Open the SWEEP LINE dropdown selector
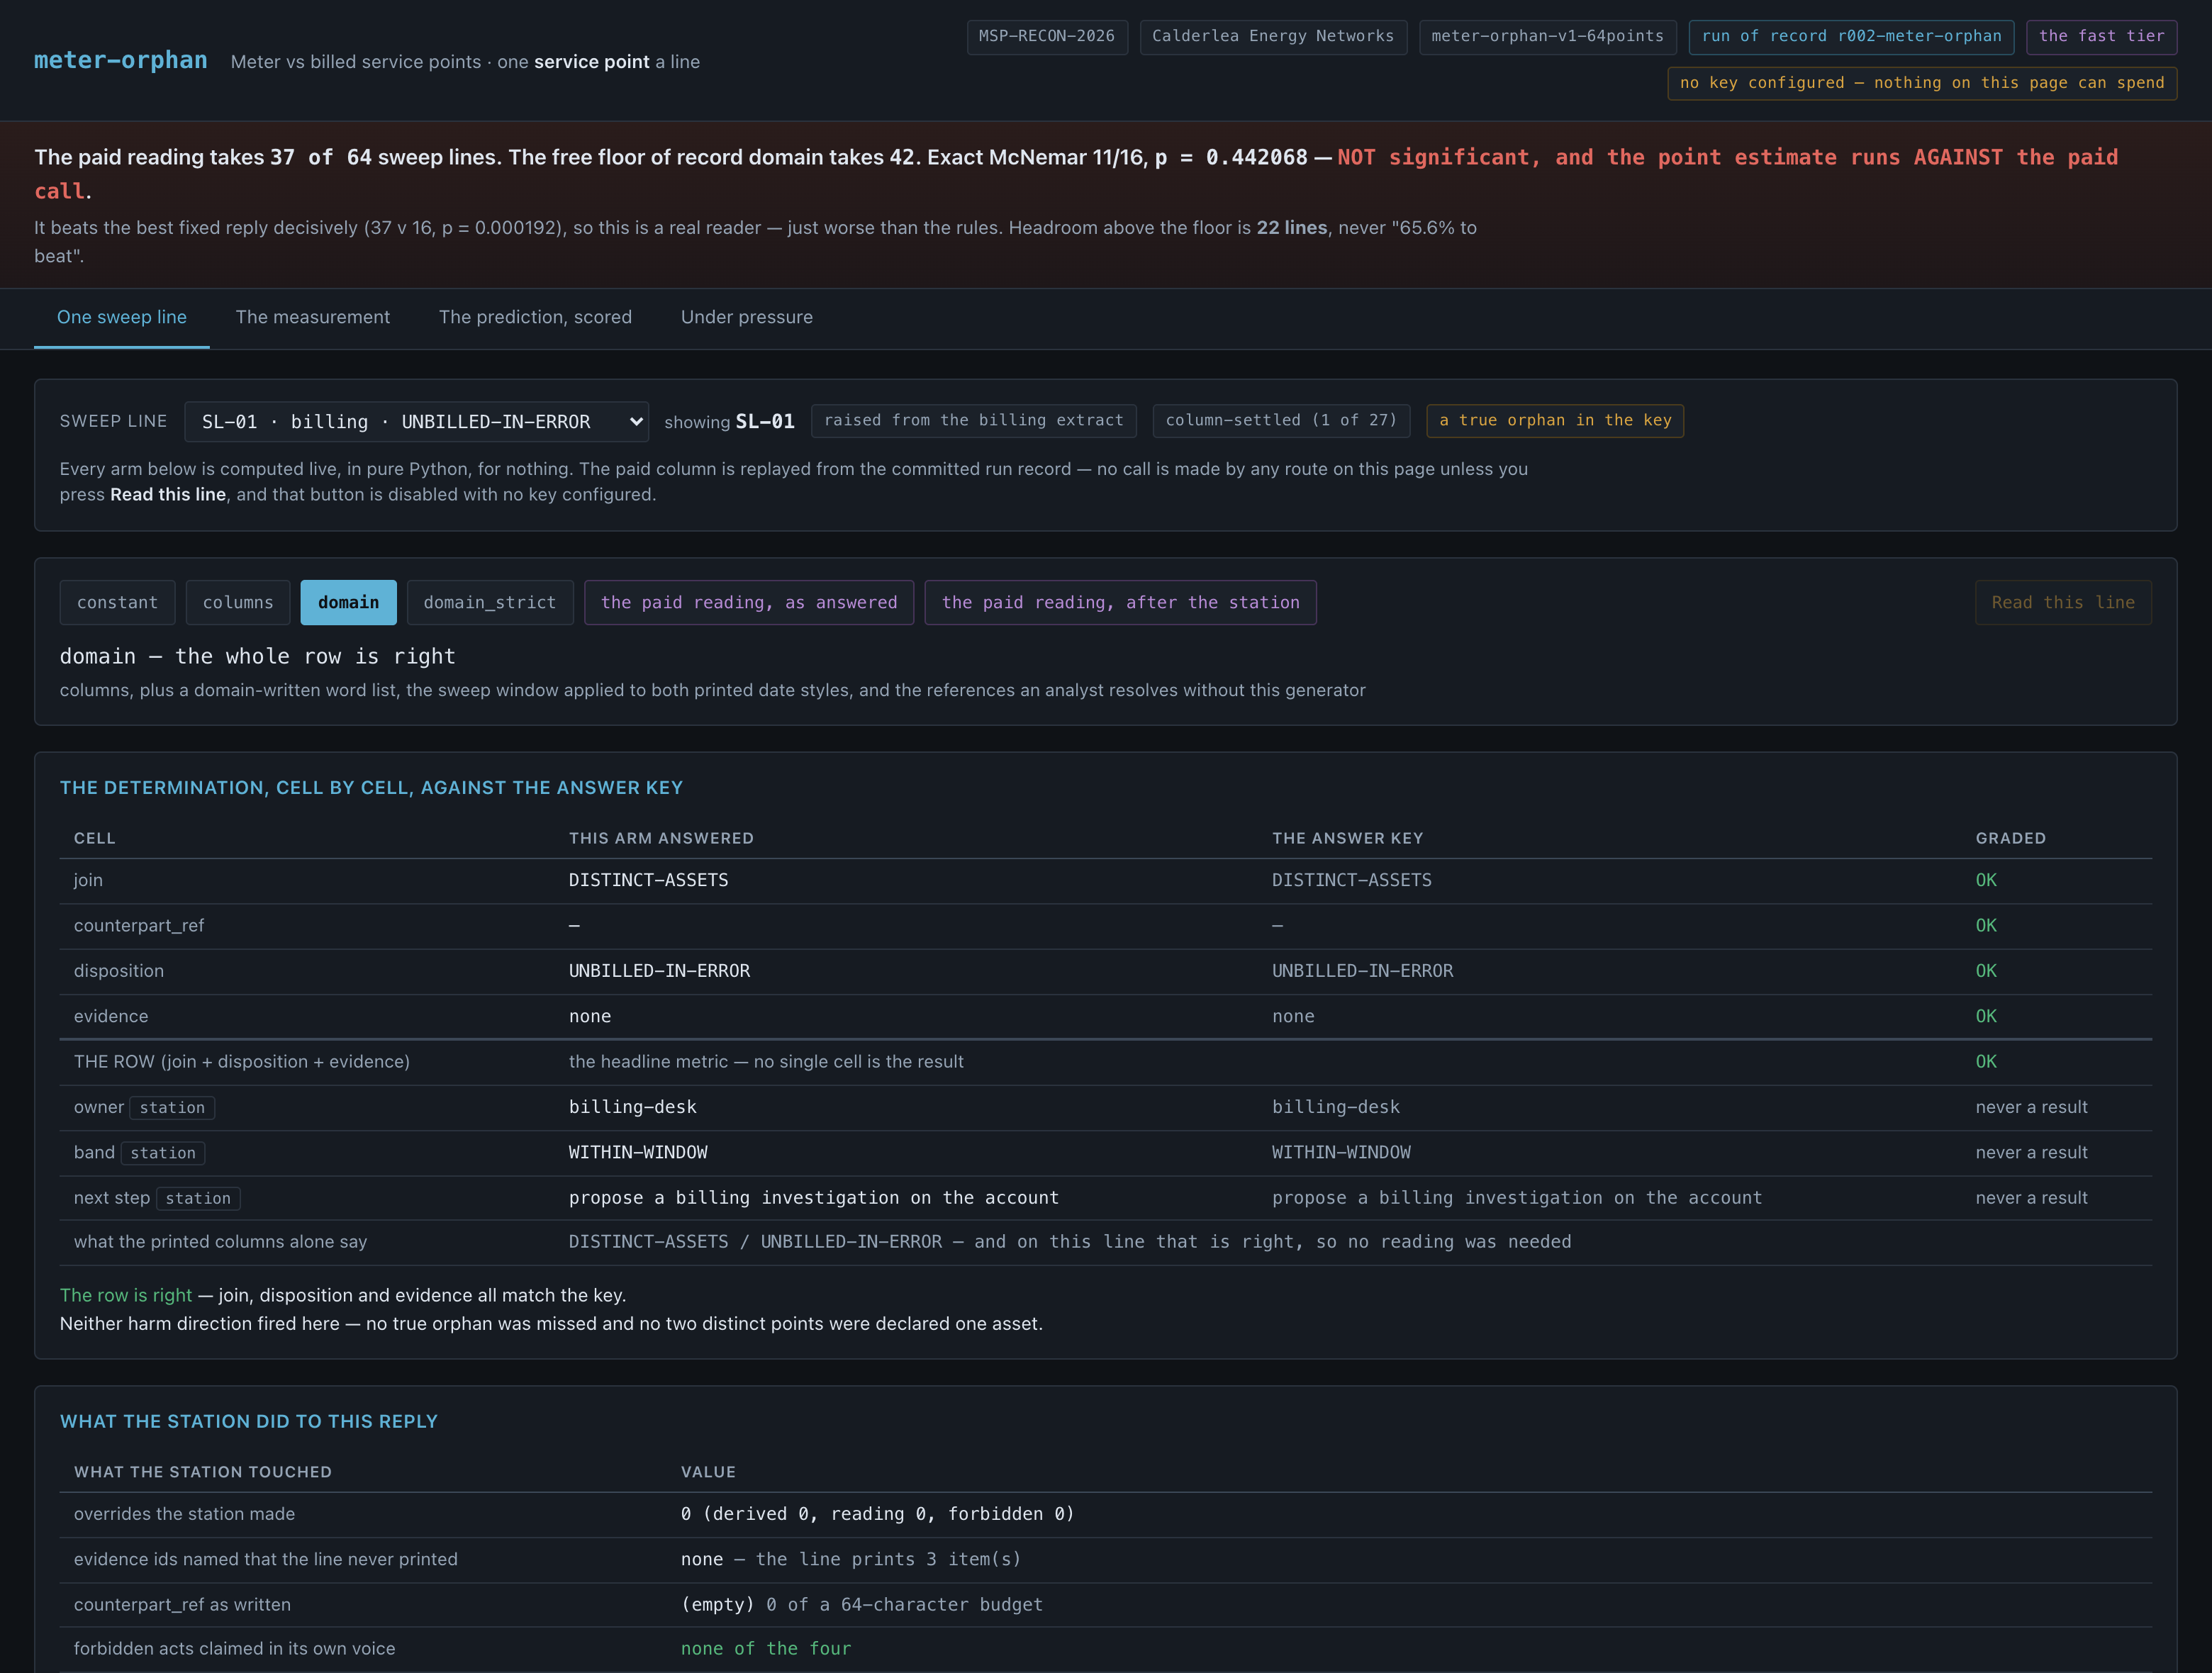This screenshot has width=2212, height=1673. click(416, 421)
